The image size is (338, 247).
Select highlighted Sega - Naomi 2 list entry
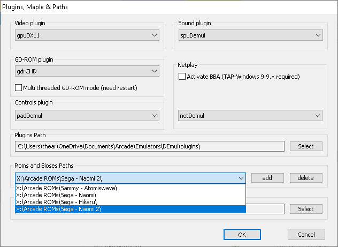[x=130, y=209]
